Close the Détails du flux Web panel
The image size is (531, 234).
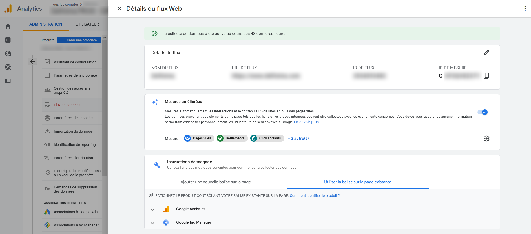[x=120, y=8]
